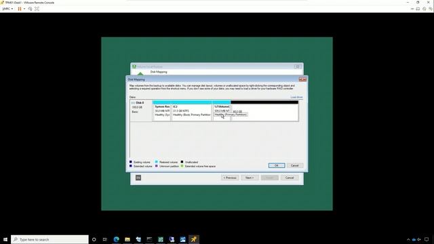Open the notification center icon
Image resolution: width=434 pixels, height=244 pixels.
pyautogui.click(x=427, y=239)
